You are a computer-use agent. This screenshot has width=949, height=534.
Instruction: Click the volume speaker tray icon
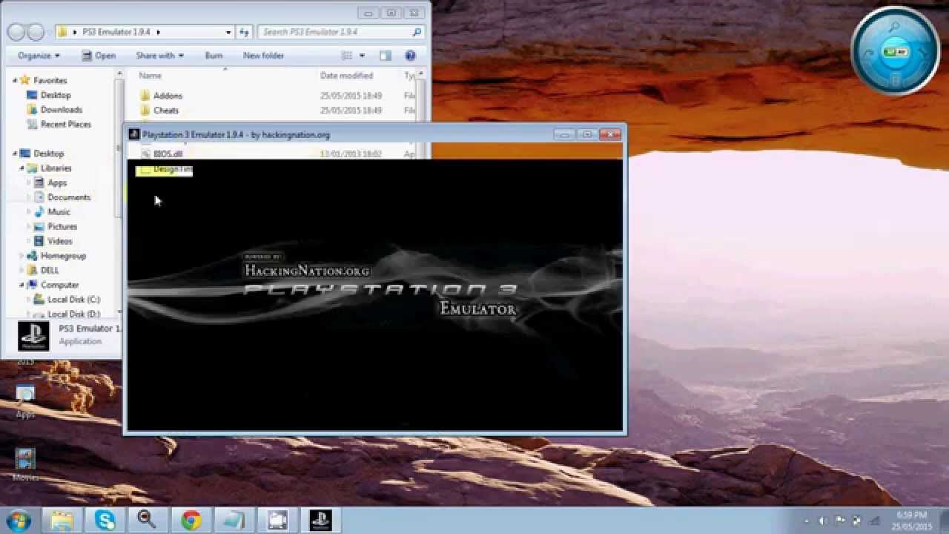(822, 521)
